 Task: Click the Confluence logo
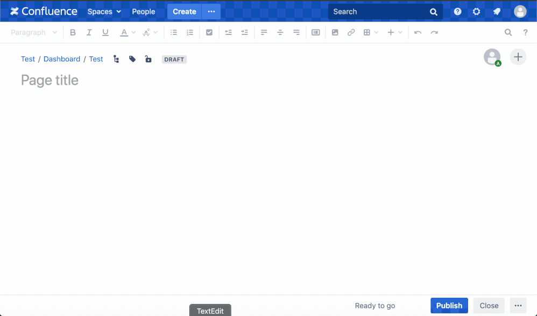[x=44, y=11]
